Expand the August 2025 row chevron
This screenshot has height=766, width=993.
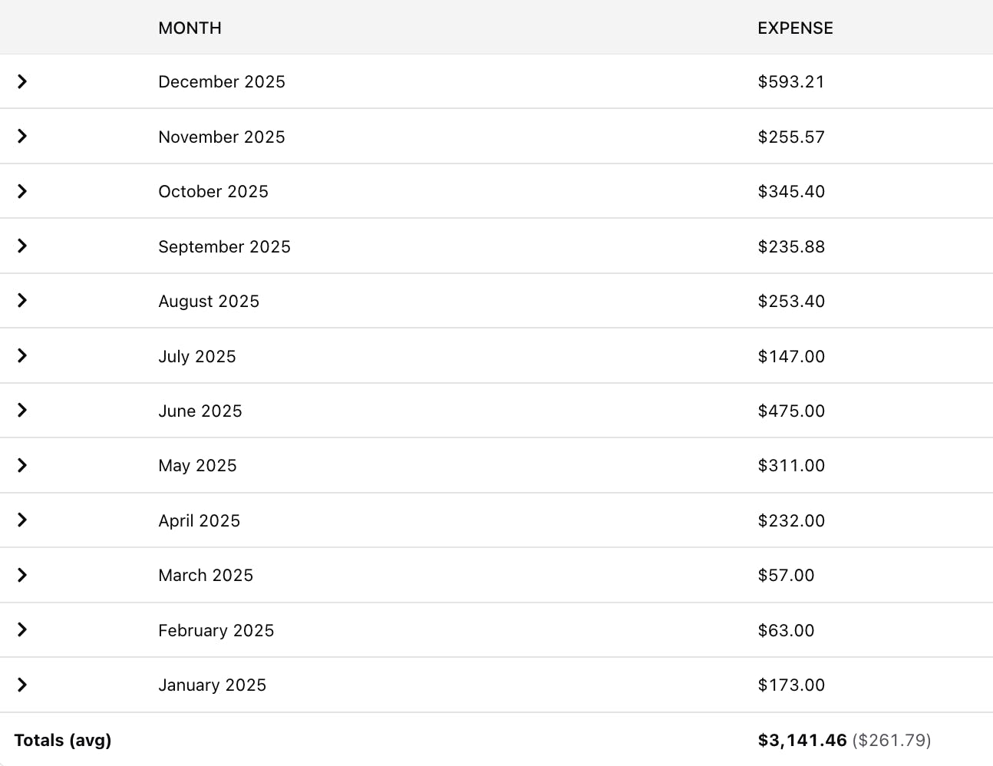click(x=22, y=301)
